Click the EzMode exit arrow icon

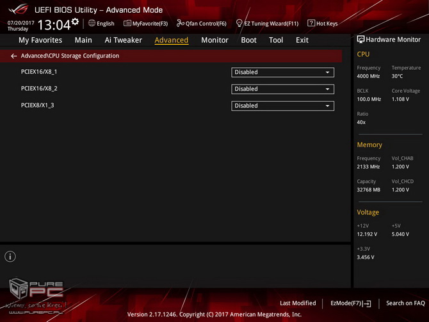point(367,303)
